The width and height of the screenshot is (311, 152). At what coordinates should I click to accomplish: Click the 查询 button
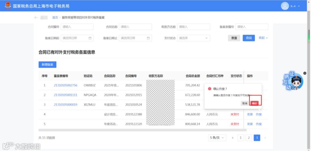tap(249, 38)
